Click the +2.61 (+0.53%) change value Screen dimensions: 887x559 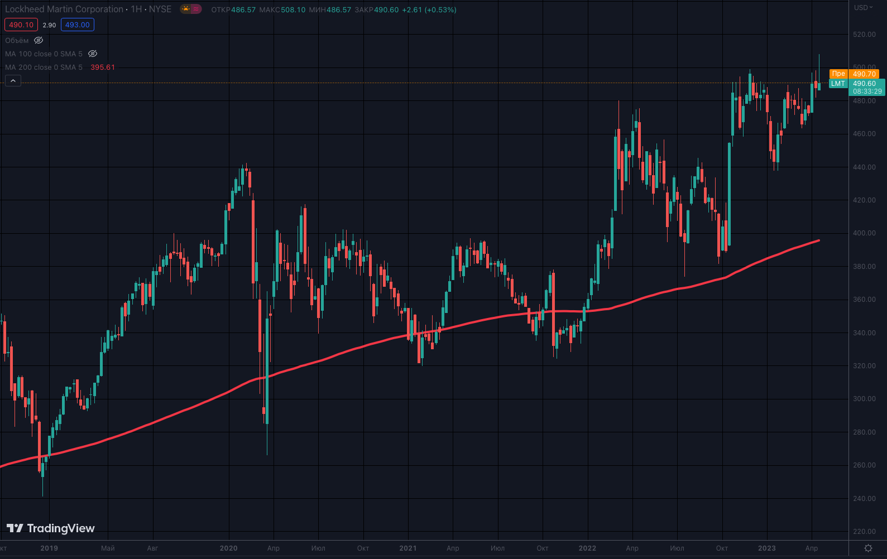pyautogui.click(x=429, y=9)
